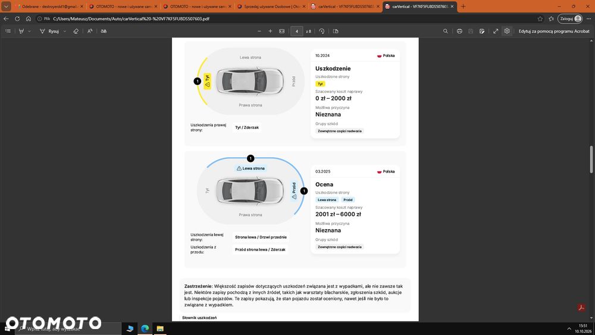Switch to the first carVertical tab

(x=345, y=7)
